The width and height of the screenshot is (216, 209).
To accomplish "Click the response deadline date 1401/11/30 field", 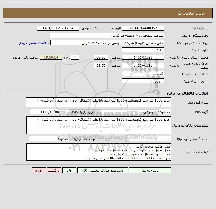I will pyautogui.click(x=143, y=57).
